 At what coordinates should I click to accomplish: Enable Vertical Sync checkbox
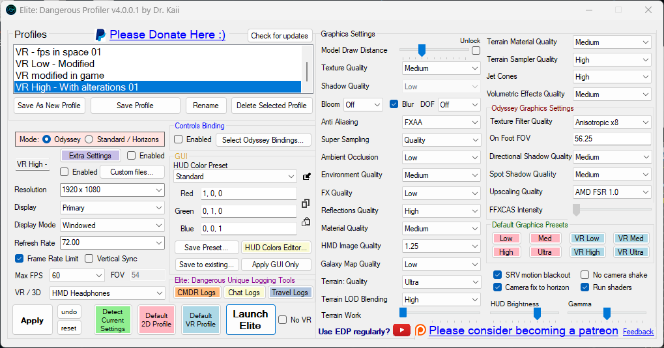(x=89, y=258)
